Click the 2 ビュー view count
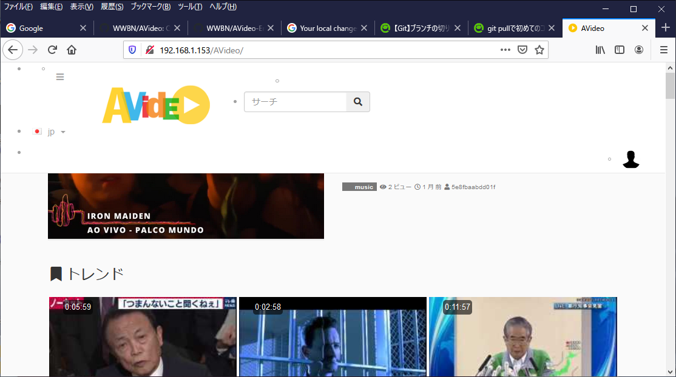The image size is (676, 377). [x=395, y=187]
